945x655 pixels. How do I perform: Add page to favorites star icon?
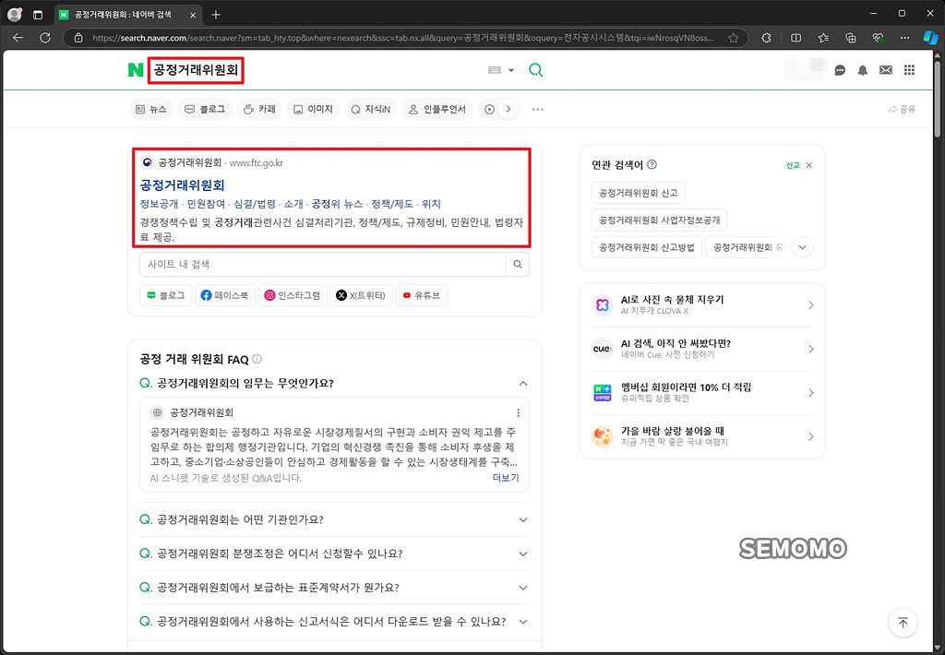coord(733,38)
